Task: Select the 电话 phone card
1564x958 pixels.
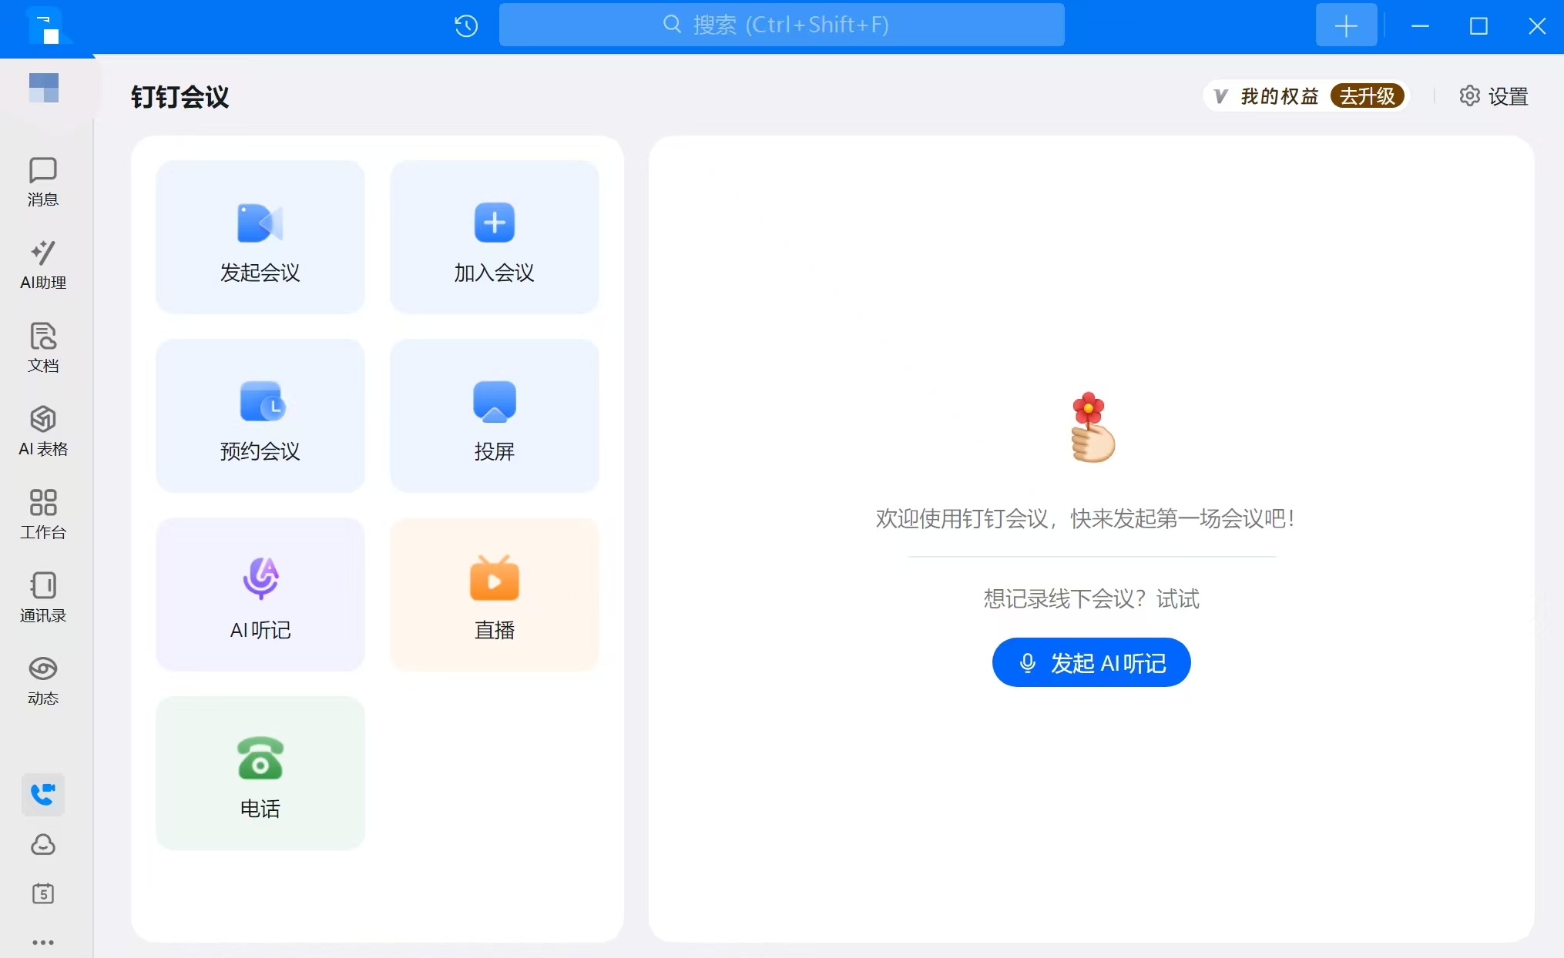Action: (x=260, y=773)
